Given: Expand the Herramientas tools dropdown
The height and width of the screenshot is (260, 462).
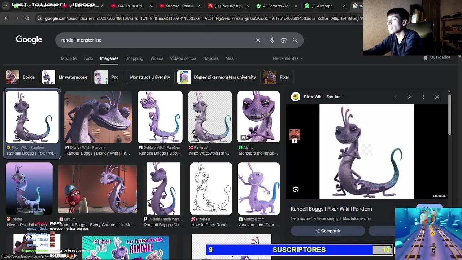Looking at the screenshot, I should point(288,58).
